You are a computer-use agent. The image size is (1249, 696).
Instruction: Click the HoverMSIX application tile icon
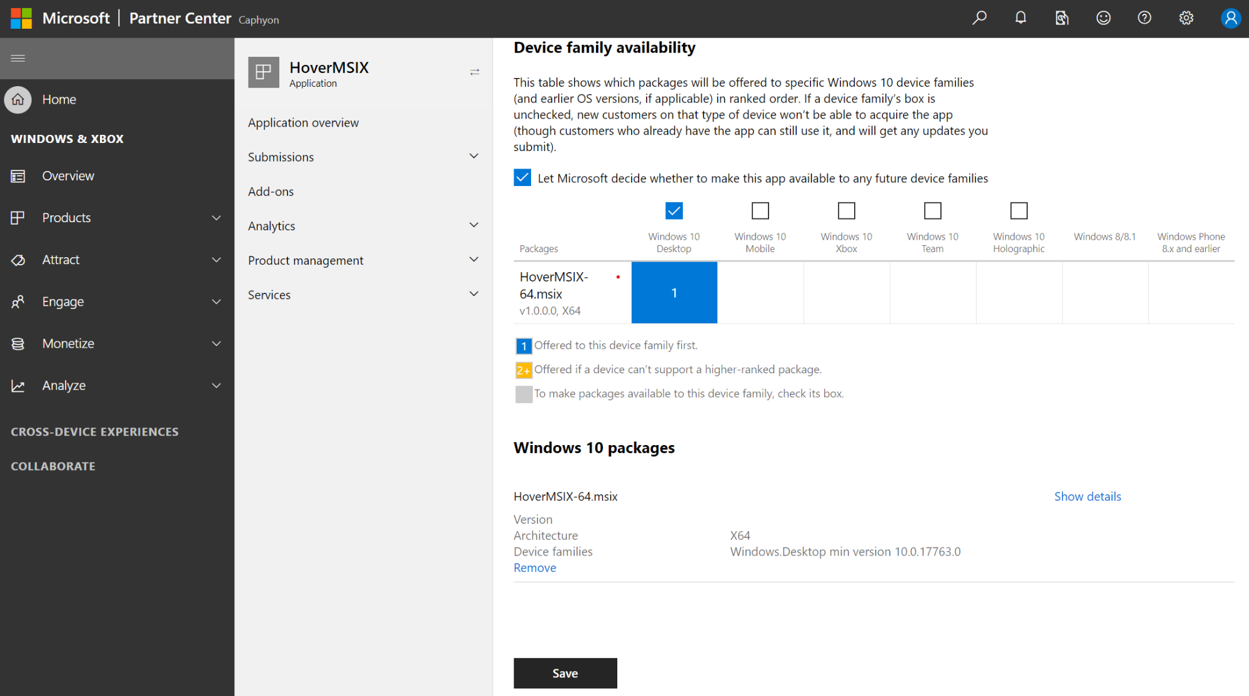pyautogui.click(x=264, y=72)
